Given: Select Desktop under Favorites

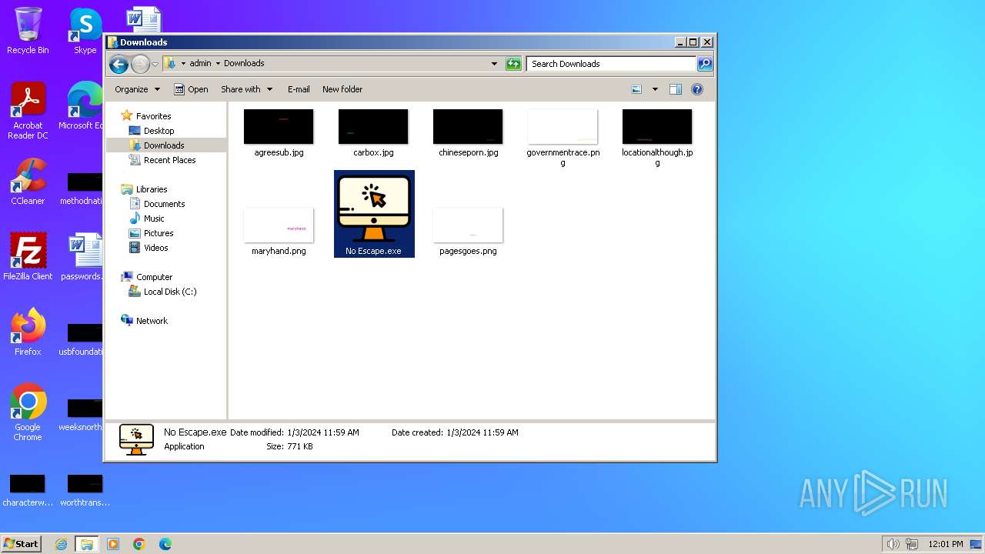Looking at the screenshot, I should point(159,131).
